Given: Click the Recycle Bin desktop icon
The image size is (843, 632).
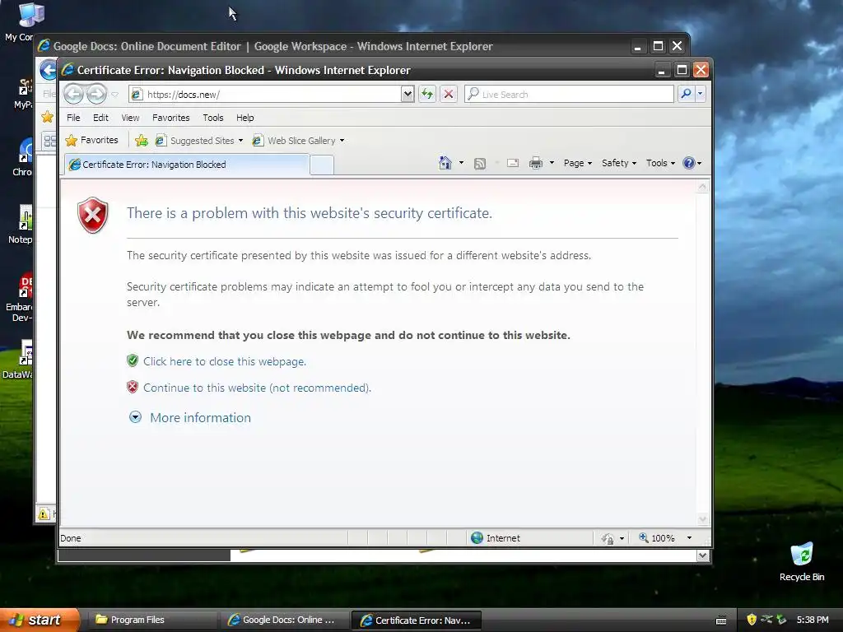Looking at the screenshot, I should (802, 562).
